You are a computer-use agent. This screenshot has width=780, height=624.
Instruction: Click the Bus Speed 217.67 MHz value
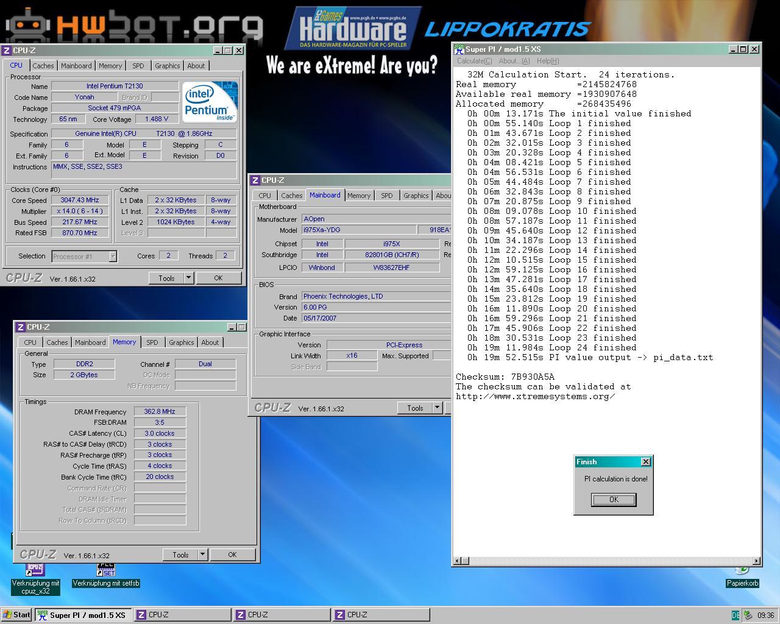(80, 222)
